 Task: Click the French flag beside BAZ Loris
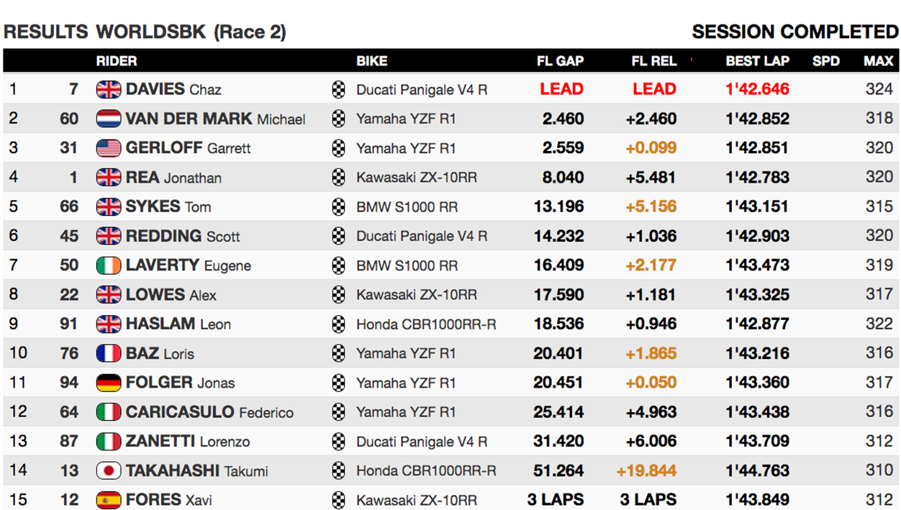[109, 353]
